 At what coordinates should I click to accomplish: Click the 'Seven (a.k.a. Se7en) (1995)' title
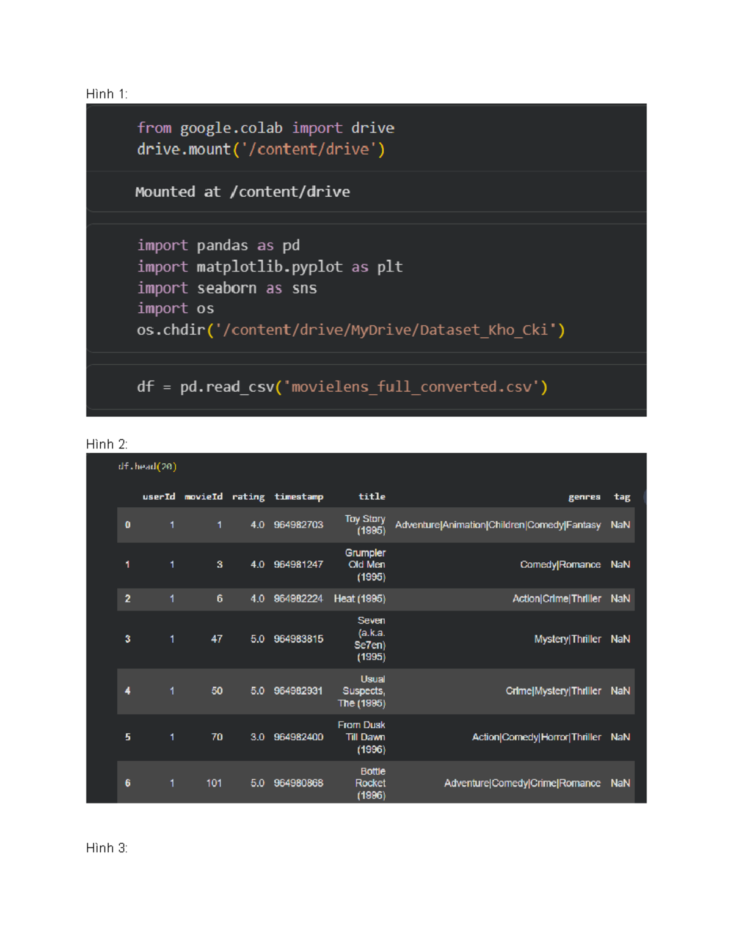tap(370, 639)
